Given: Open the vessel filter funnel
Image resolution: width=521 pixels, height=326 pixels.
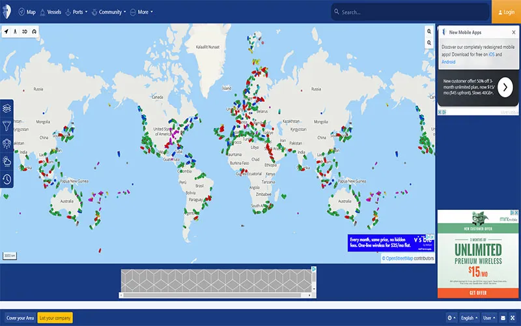Looking at the screenshot, I should click(7, 126).
